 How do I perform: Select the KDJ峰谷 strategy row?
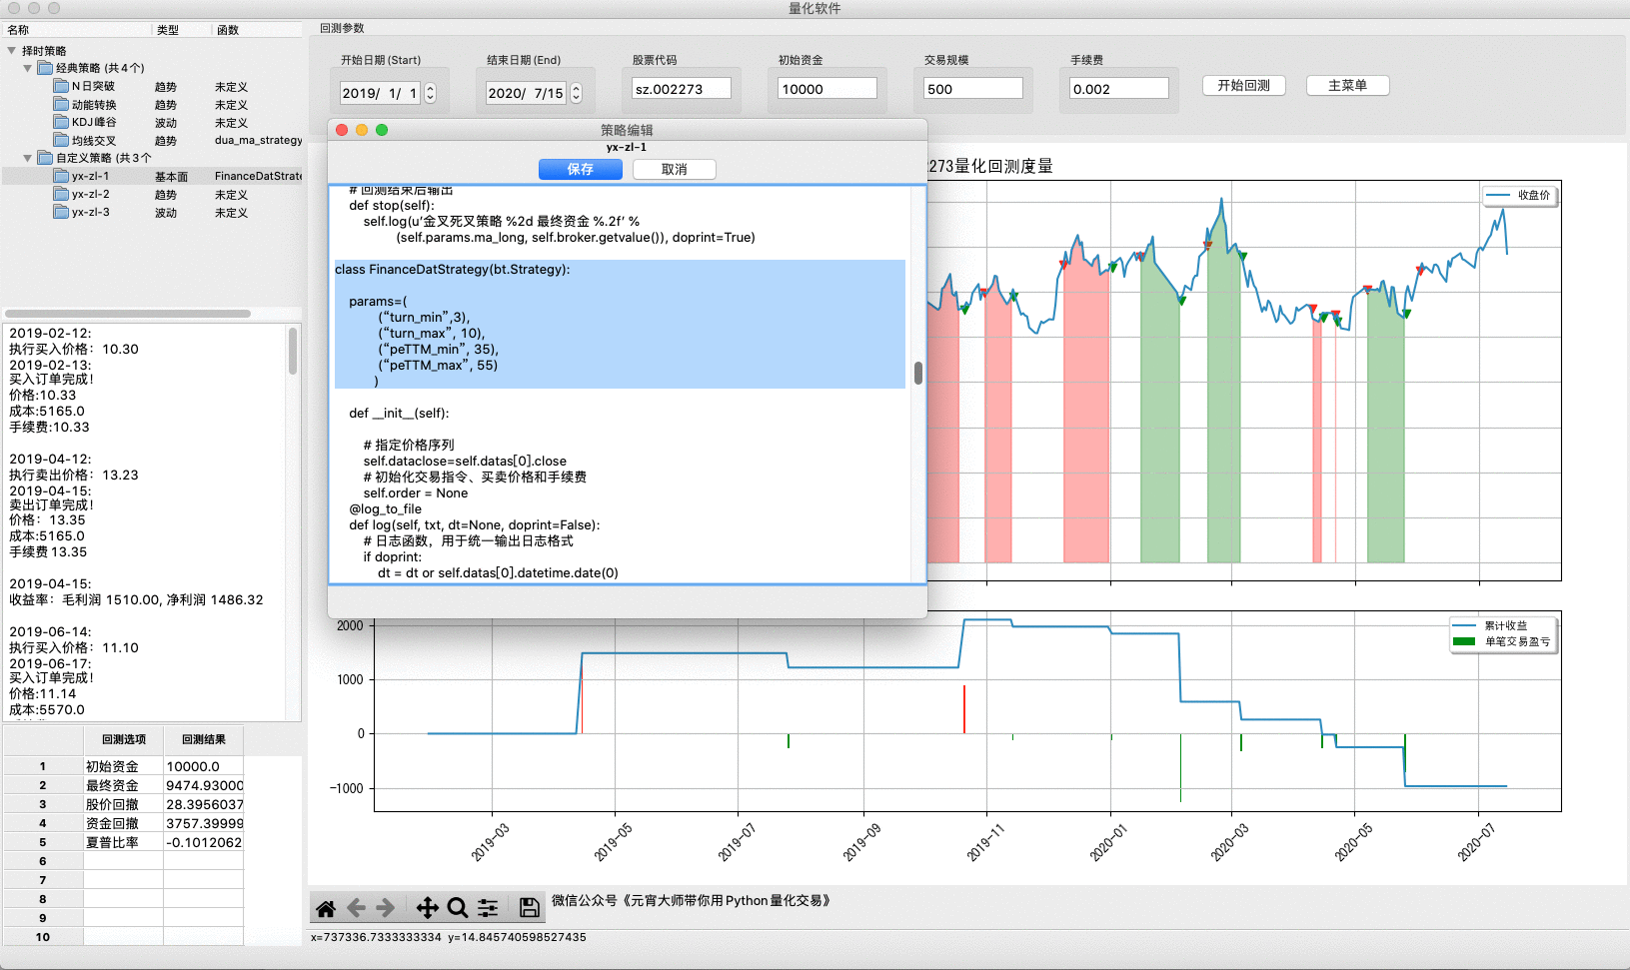(152, 123)
